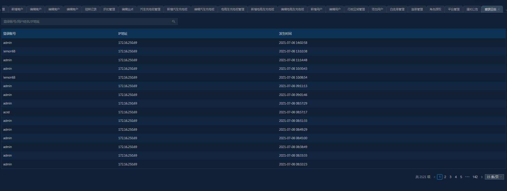Click the 登录账号 column header
Screen dimensions: 507x191
9,34
